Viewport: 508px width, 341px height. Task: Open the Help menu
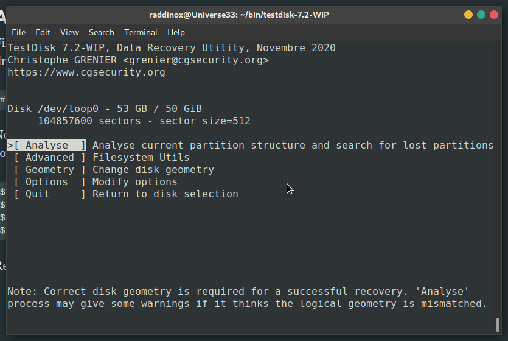pos(176,32)
